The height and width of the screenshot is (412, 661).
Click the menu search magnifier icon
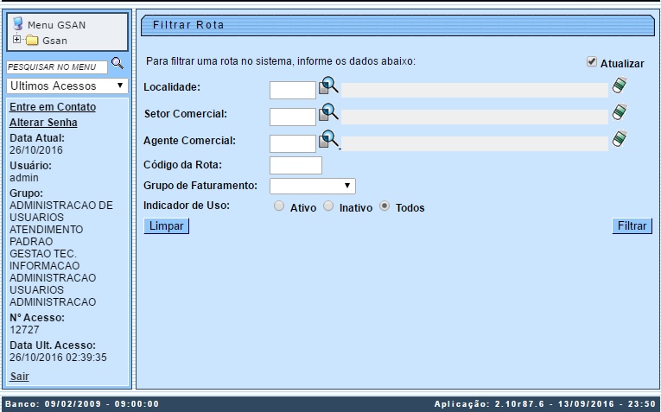(x=118, y=64)
